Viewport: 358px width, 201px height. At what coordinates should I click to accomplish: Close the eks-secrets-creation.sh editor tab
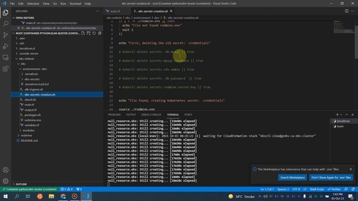pyautogui.click(x=171, y=11)
